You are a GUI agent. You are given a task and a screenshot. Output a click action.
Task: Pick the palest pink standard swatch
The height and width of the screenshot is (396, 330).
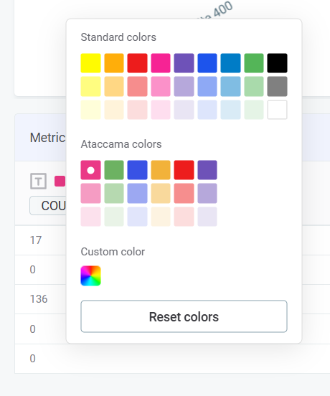[x=161, y=110]
